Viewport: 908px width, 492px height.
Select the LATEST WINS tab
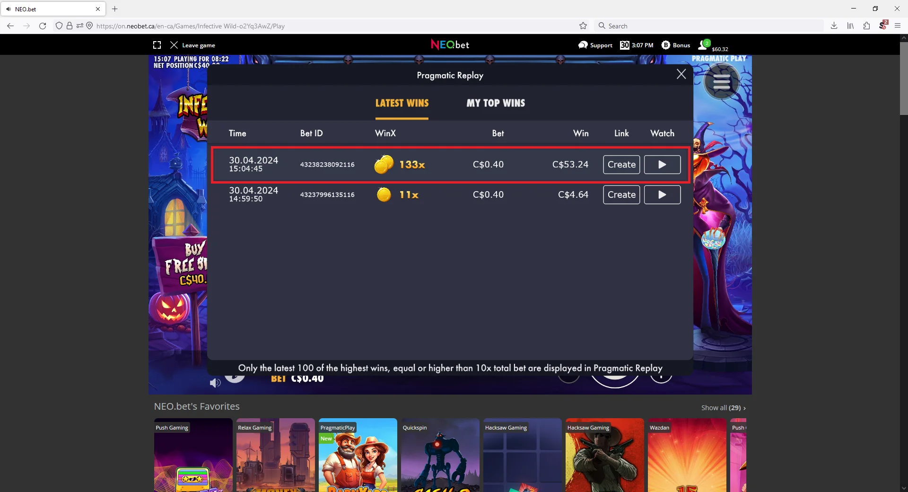tap(402, 103)
